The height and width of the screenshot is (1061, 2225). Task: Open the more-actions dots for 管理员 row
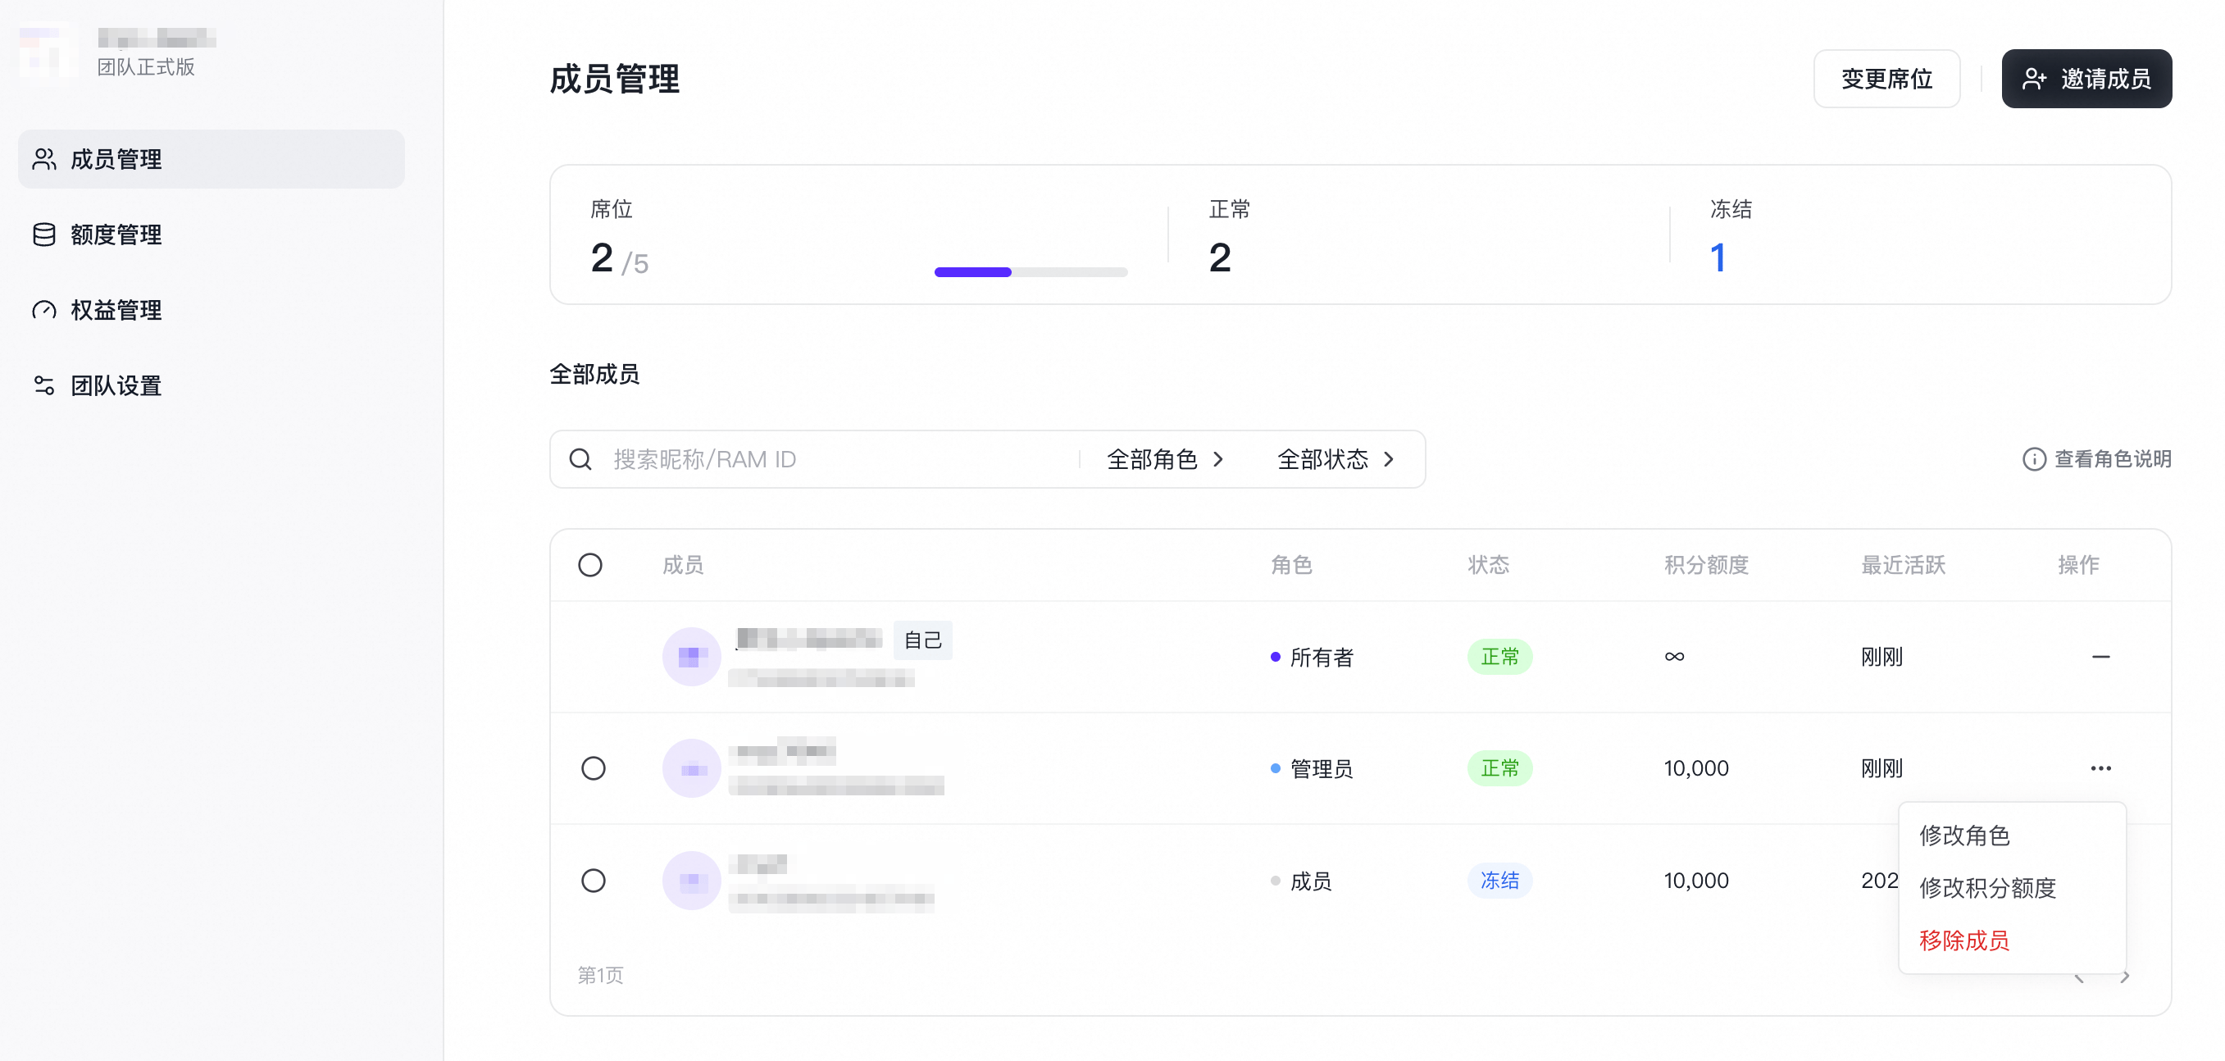click(x=2100, y=768)
